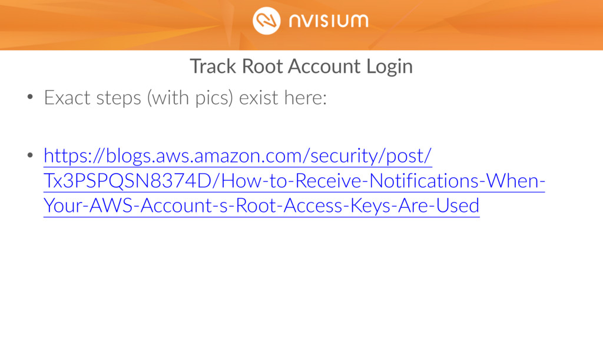Click the word Login in the title

pos(390,67)
